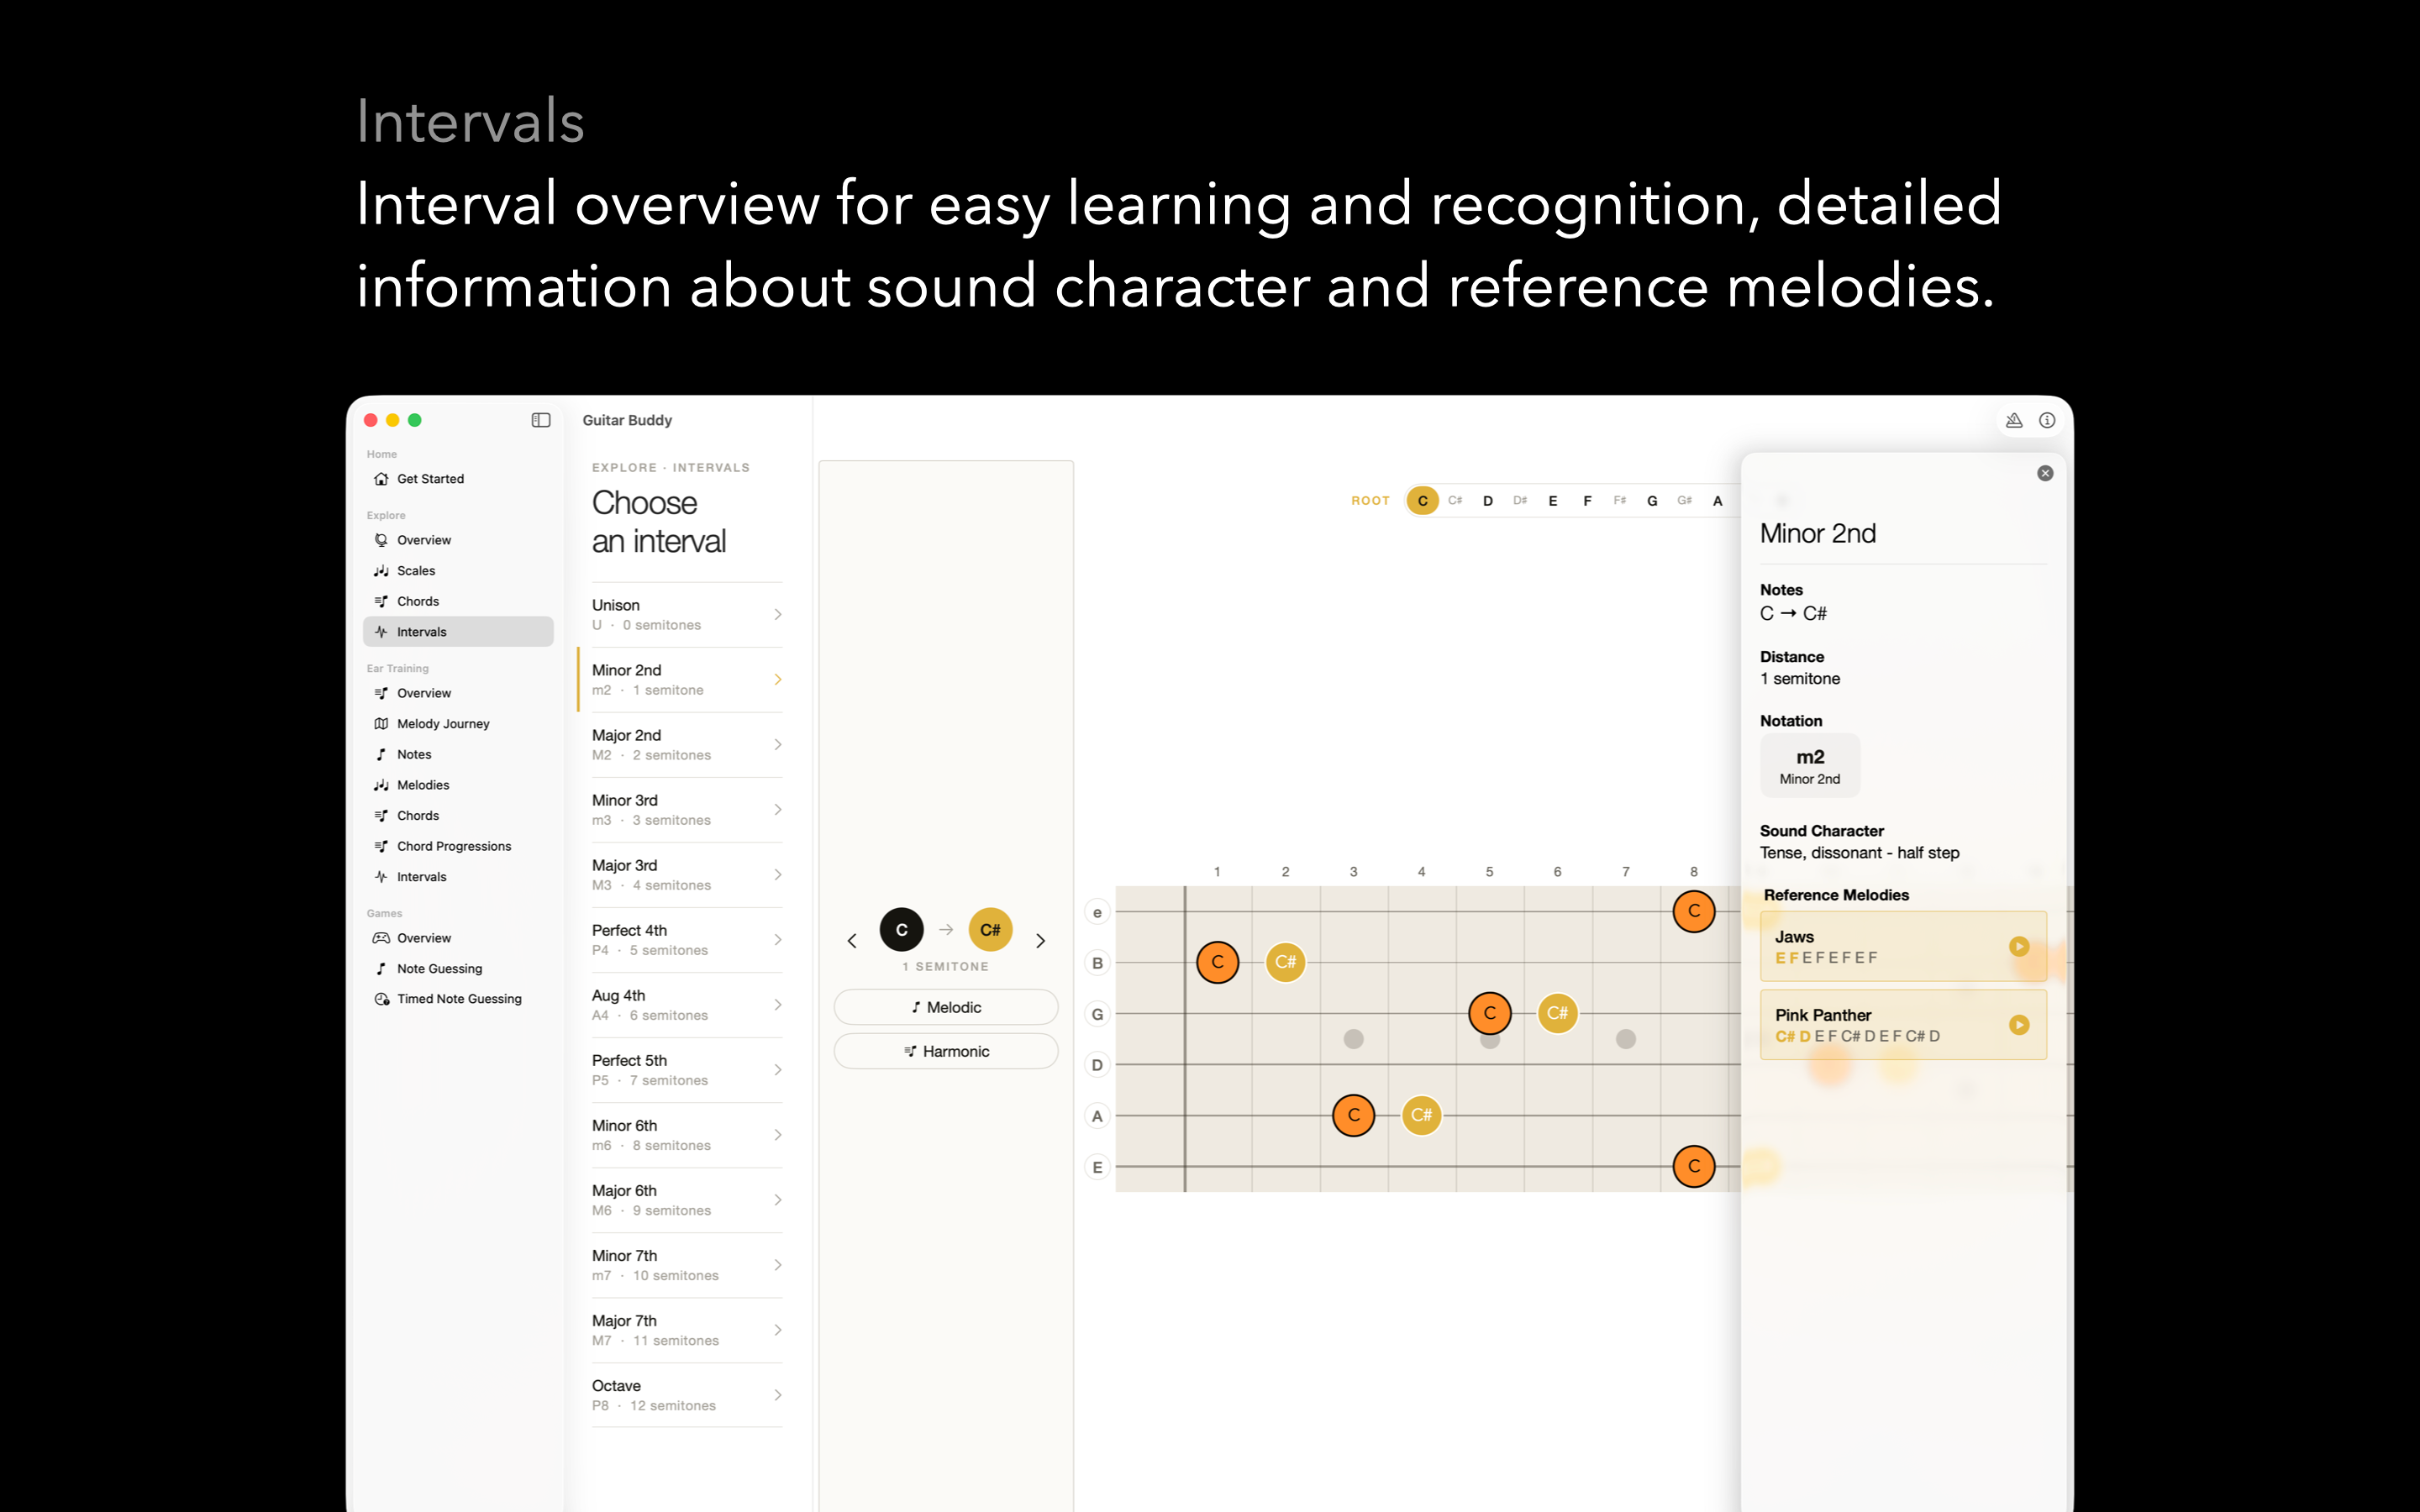Select root note D

(x=1488, y=501)
